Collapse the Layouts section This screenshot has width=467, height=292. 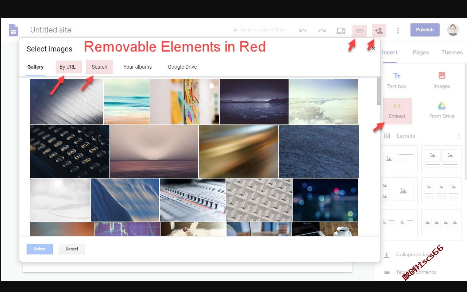pyautogui.click(x=459, y=136)
